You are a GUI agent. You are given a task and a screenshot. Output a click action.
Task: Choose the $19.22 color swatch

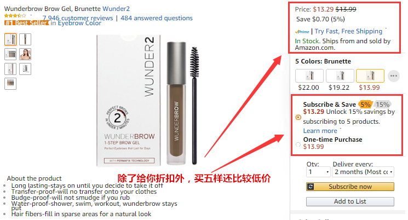click(x=340, y=76)
